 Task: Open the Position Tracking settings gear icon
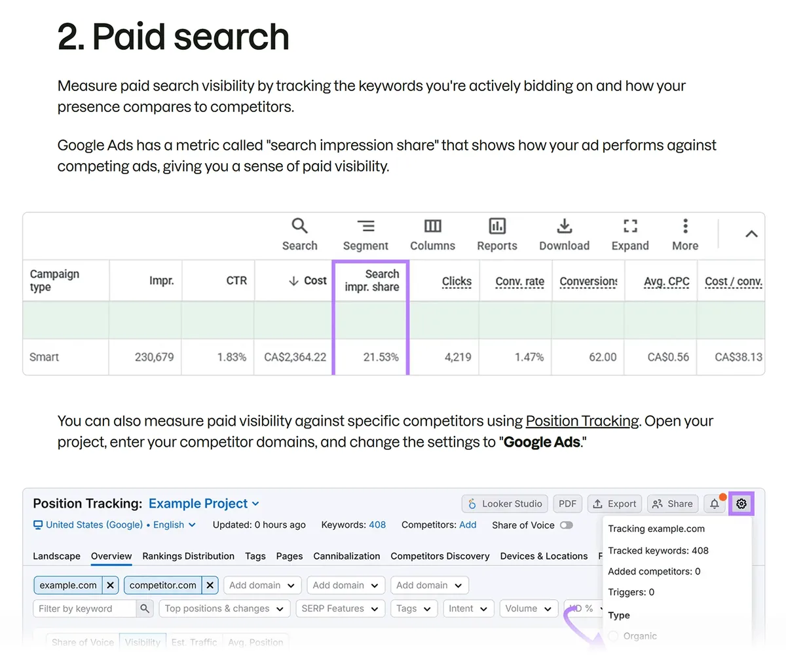[x=741, y=504]
